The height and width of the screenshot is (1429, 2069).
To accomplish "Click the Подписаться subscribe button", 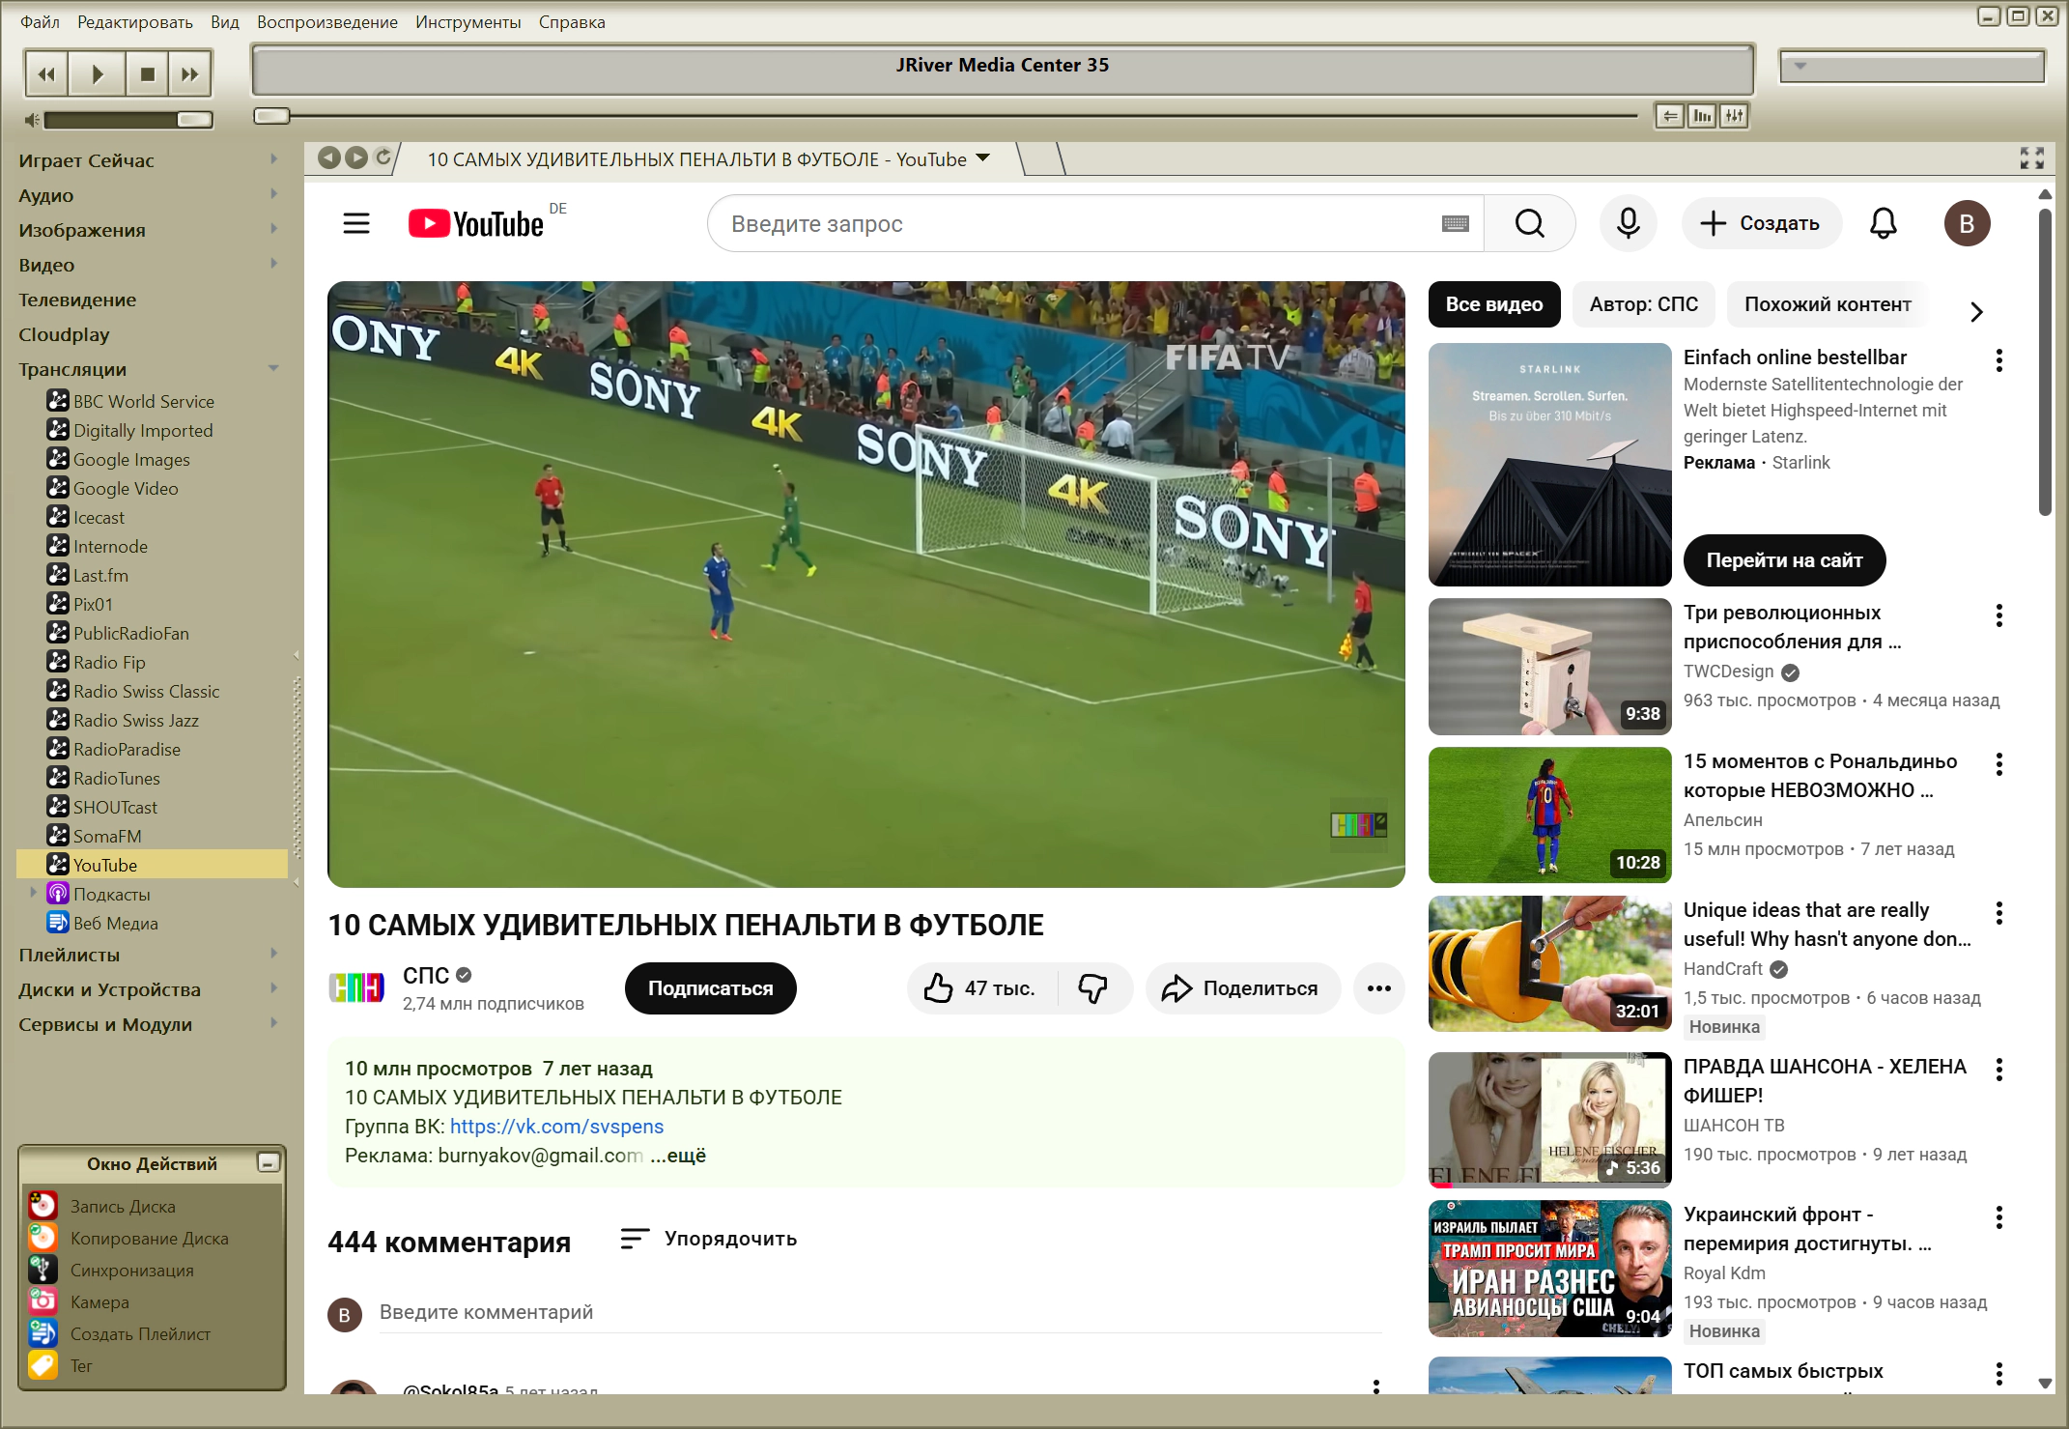I will 710,987.
